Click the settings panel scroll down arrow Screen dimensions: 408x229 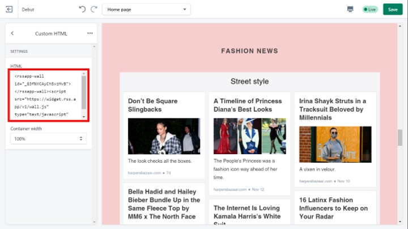94,222
